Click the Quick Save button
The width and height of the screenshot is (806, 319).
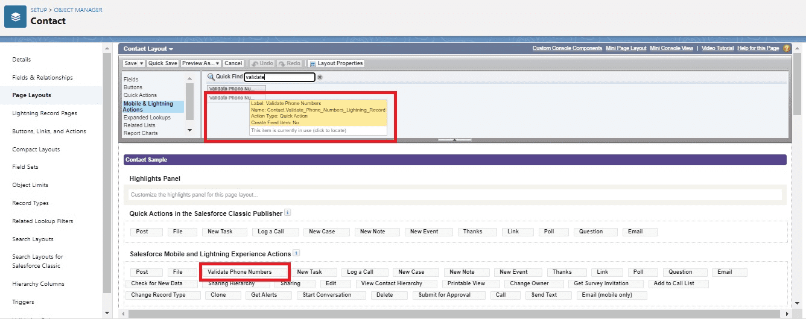tap(163, 63)
